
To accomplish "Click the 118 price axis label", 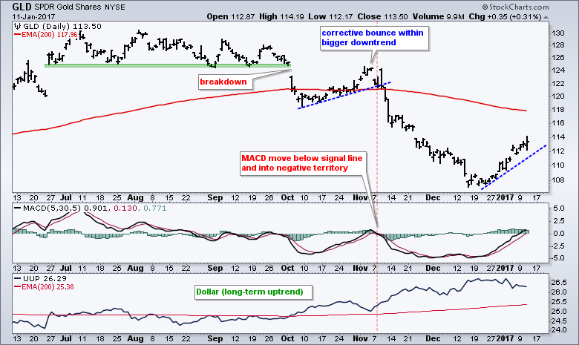I will pos(558,110).
